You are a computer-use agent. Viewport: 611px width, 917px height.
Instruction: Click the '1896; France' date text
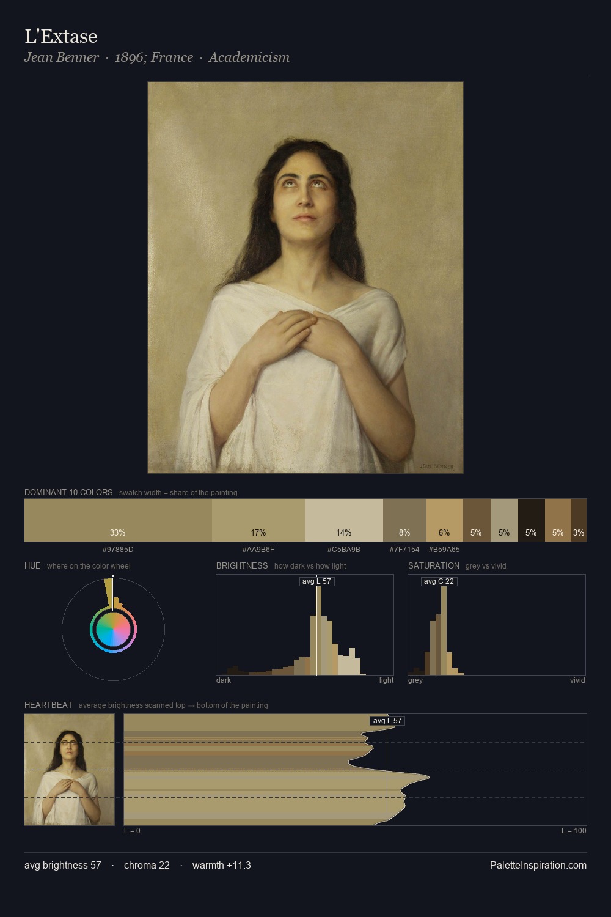click(x=154, y=57)
